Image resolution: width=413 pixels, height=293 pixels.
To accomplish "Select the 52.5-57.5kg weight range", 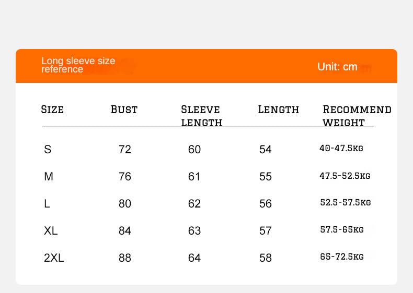I will [x=345, y=202].
